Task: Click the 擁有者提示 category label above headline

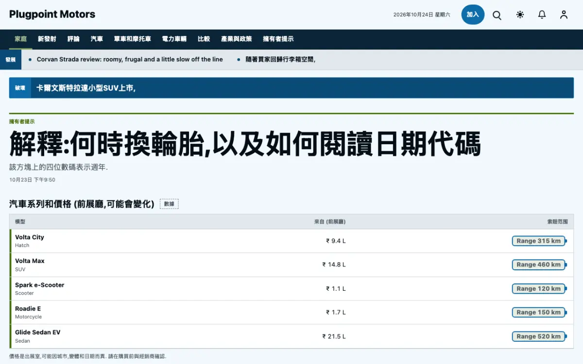Action: (x=22, y=122)
